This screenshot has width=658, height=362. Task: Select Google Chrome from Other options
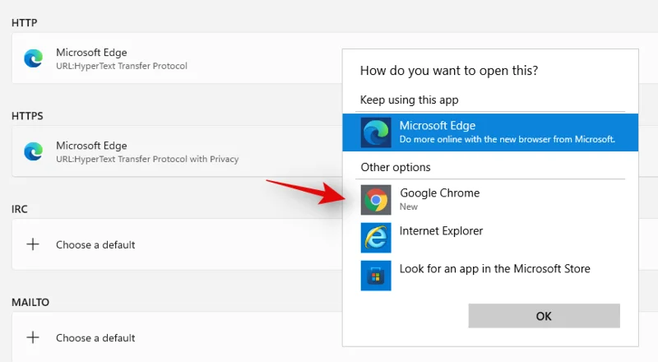click(490, 200)
